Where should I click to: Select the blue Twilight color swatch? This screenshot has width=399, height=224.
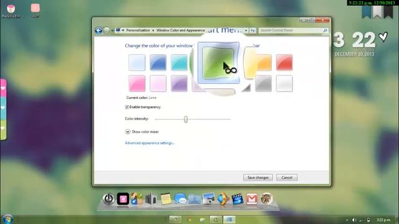158,62
